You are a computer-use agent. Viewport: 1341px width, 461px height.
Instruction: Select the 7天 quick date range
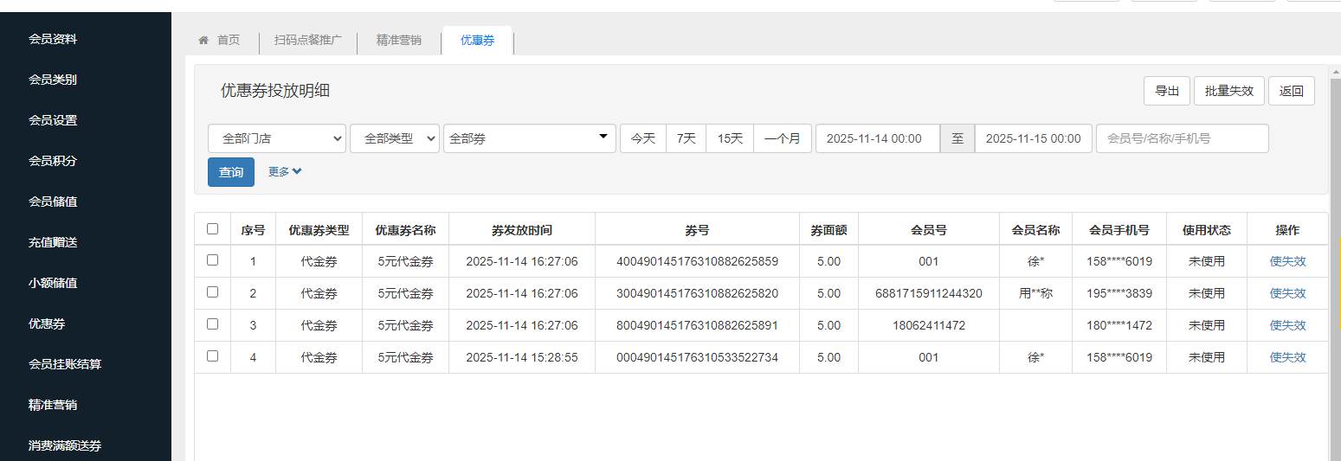point(686,138)
